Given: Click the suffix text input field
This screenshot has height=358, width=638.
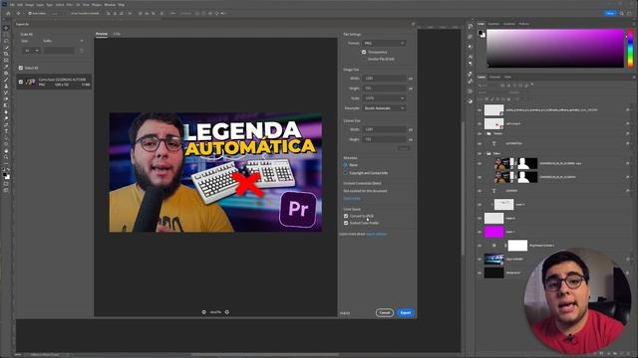Looking at the screenshot, I should coord(59,51).
